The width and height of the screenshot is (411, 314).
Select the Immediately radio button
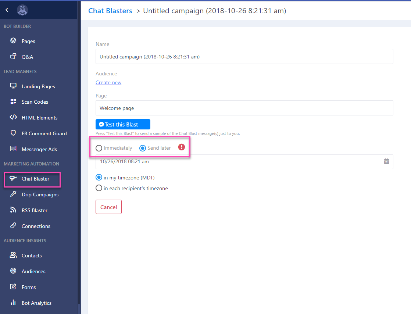pyautogui.click(x=99, y=148)
